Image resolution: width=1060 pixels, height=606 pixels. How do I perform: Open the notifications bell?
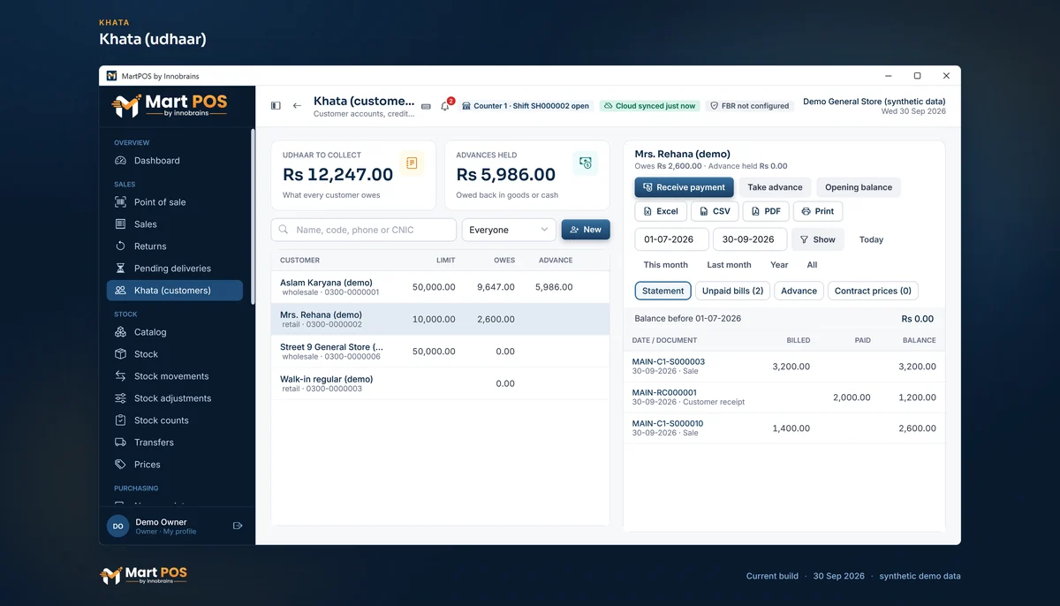click(x=445, y=106)
